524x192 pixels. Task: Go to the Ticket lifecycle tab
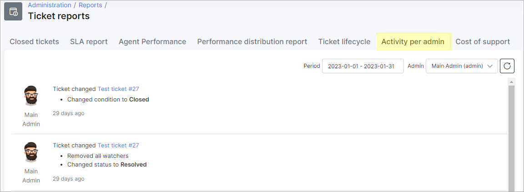coord(344,42)
